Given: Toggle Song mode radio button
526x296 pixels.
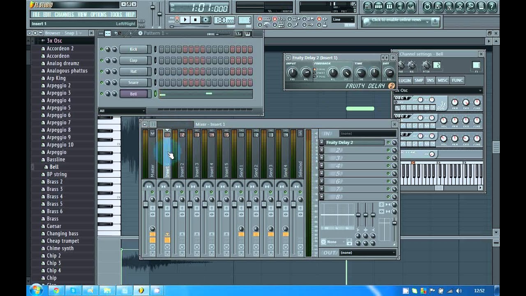Looking at the screenshot, I should 177,22.
